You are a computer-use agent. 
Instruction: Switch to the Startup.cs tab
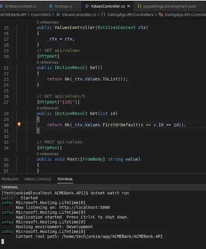[64, 6]
